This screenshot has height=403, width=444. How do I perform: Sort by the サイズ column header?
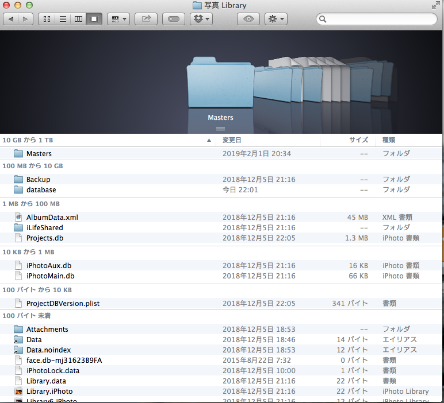point(358,140)
